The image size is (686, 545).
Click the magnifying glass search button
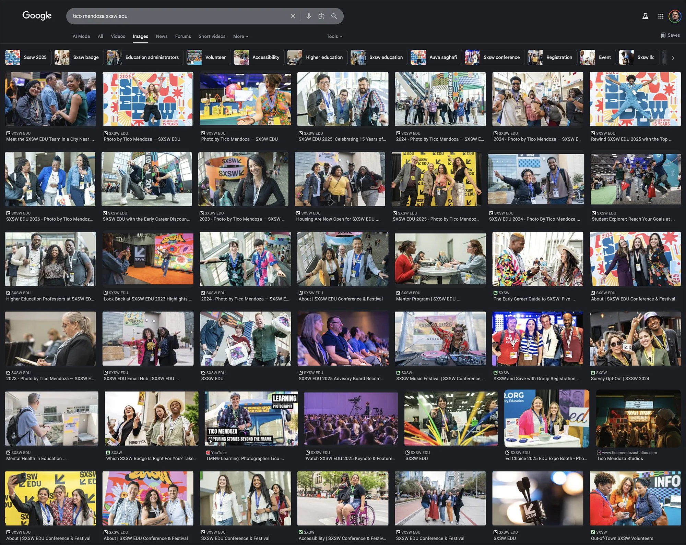(334, 16)
